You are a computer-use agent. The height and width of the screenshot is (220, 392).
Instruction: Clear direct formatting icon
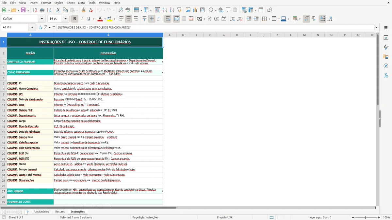tap(91, 10)
